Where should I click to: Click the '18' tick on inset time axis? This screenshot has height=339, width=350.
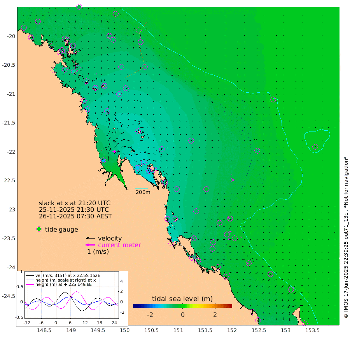click(100, 323)
